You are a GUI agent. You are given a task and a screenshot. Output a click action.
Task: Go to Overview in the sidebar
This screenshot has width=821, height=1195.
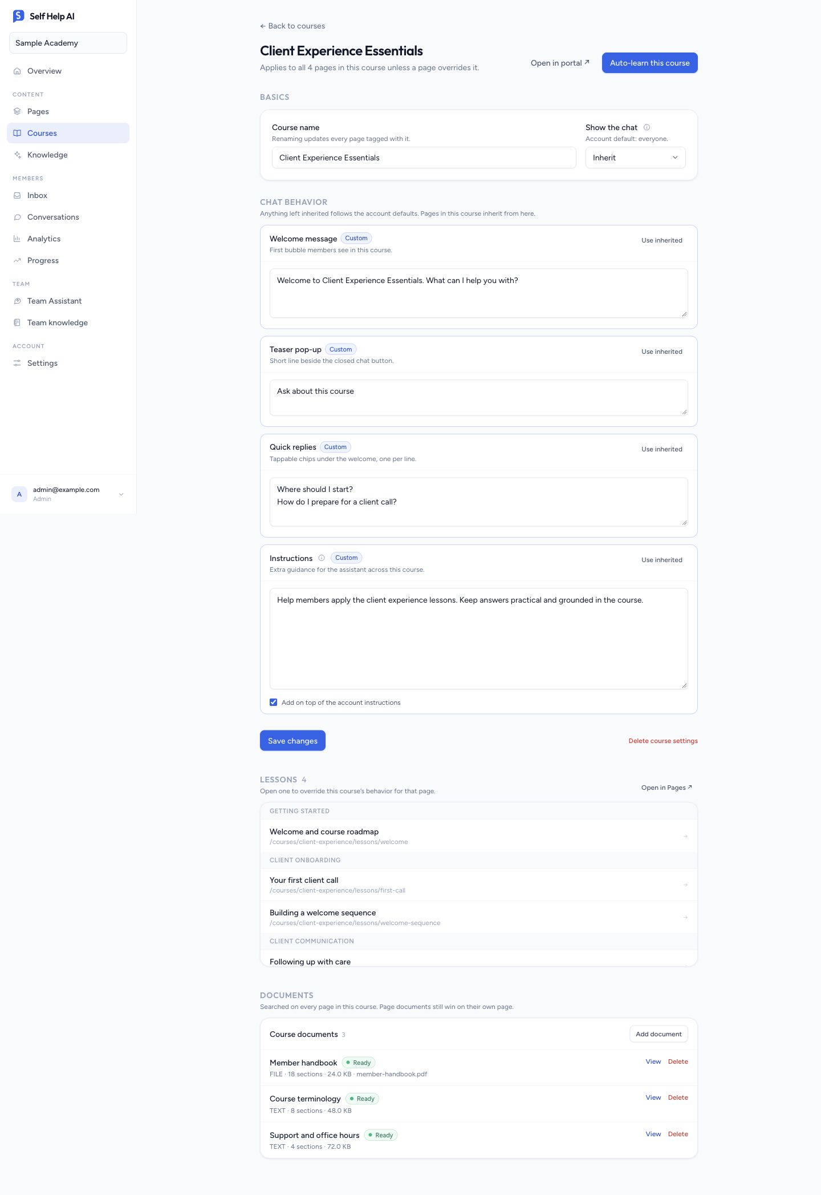68,71
